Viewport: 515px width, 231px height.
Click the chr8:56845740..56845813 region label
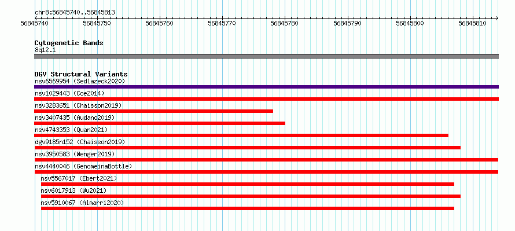click(x=75, y=13)
